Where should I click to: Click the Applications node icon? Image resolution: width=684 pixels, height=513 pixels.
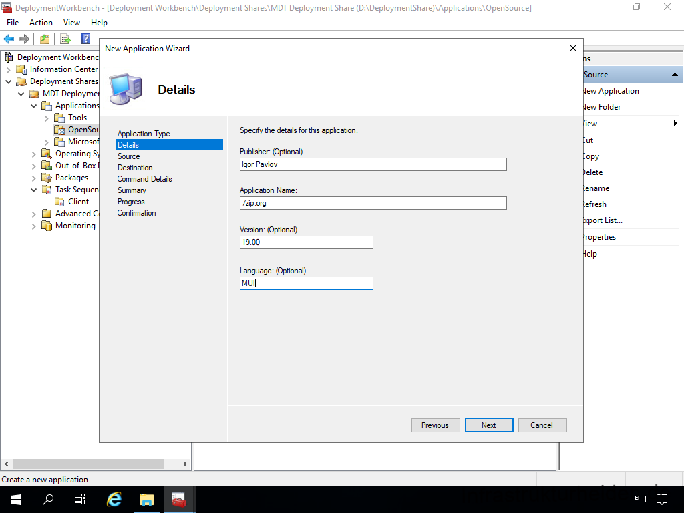click(x=46, y=106)
